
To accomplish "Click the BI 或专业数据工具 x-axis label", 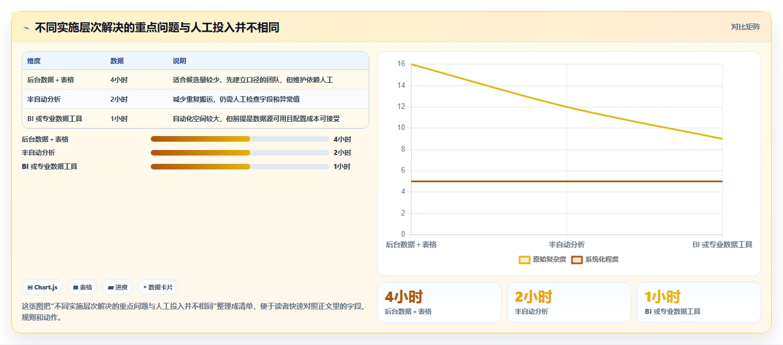I will click(722, 244).
